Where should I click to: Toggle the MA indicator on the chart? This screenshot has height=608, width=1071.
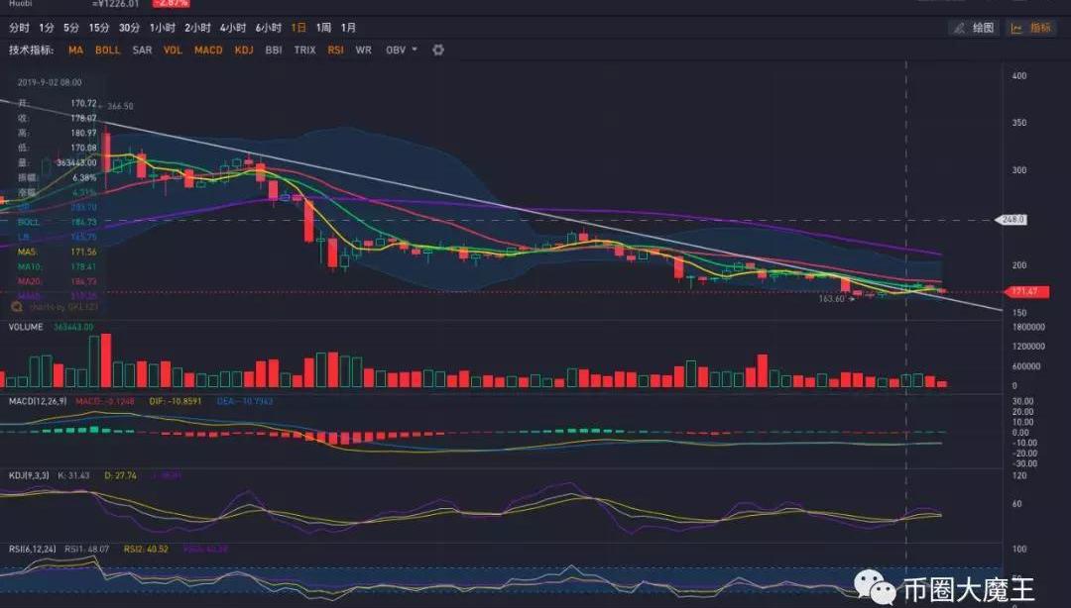click(76, 50)
